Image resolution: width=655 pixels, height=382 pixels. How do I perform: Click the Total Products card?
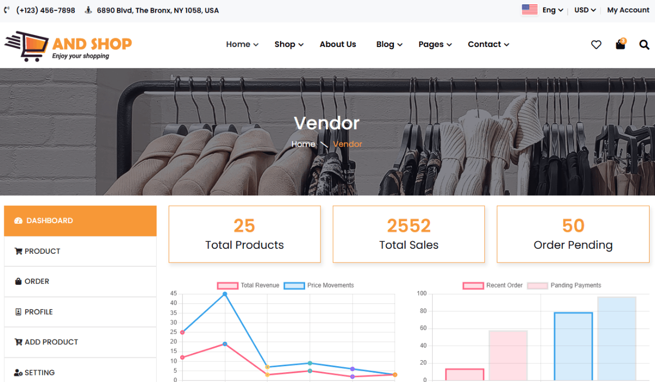point(245,234)
